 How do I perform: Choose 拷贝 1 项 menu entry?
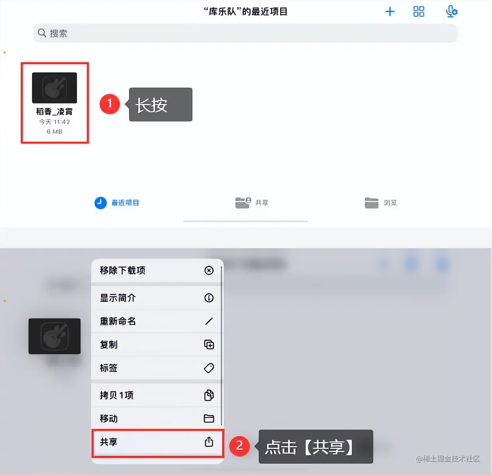coord(157,395)
